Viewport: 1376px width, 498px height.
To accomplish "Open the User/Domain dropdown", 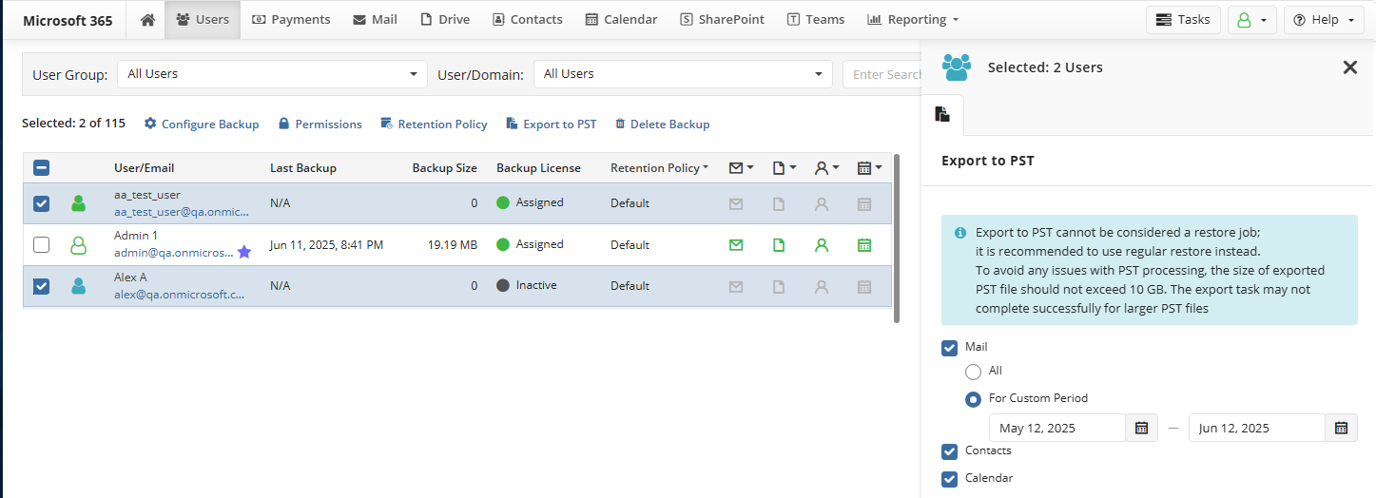I will (x=682, y=74).
